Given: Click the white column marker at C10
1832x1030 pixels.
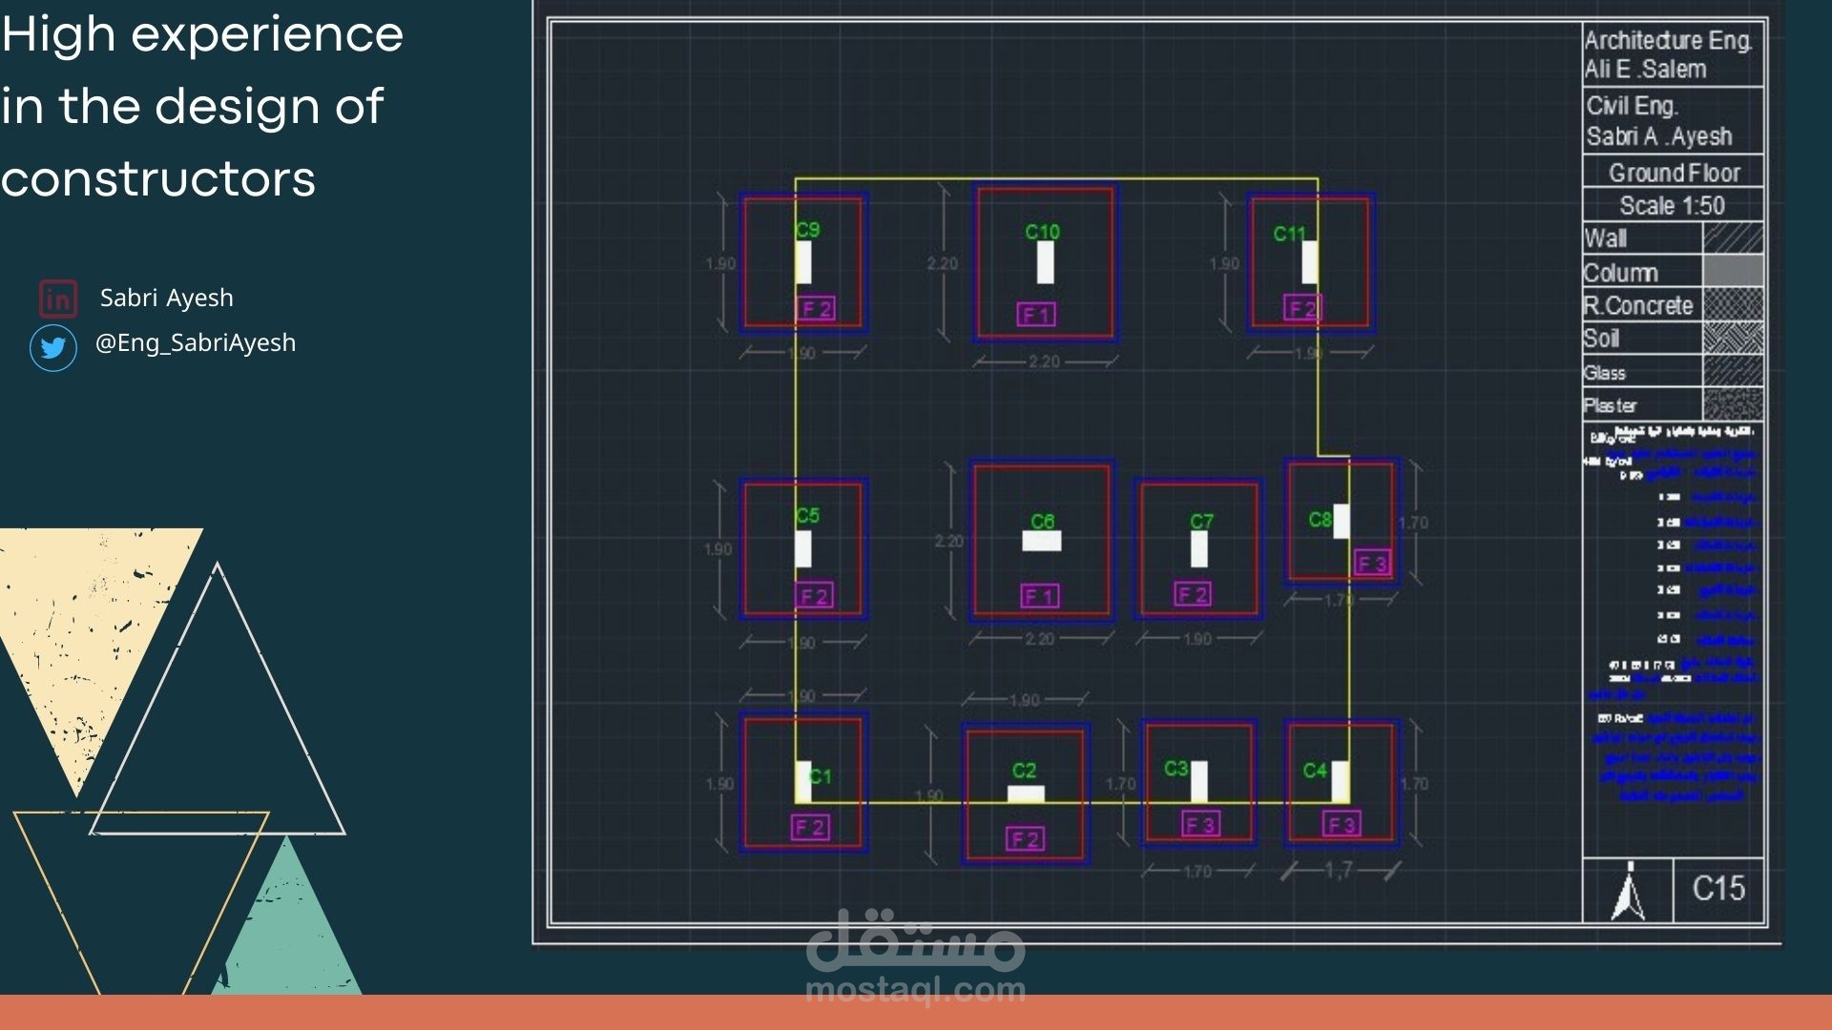Looking at the screenshot, I should point(1045,262).
